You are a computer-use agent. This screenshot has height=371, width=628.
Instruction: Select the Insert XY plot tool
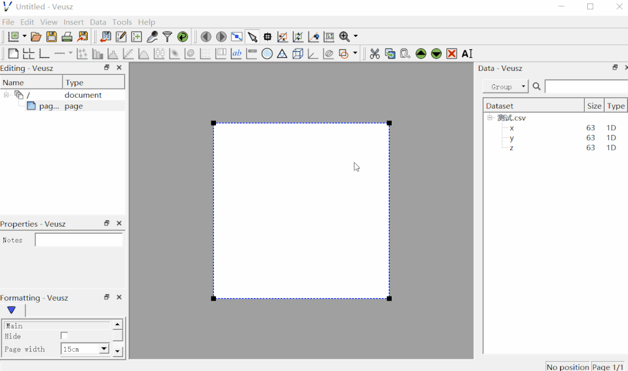(x=82, y=53)
